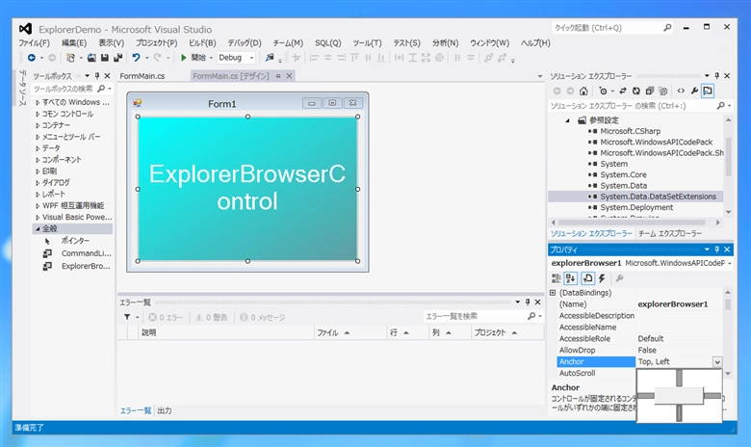Viewport: 751px width, 447px height.
Task: Open the Debug configuration dropdown
Action: click(x=251, y=58)
